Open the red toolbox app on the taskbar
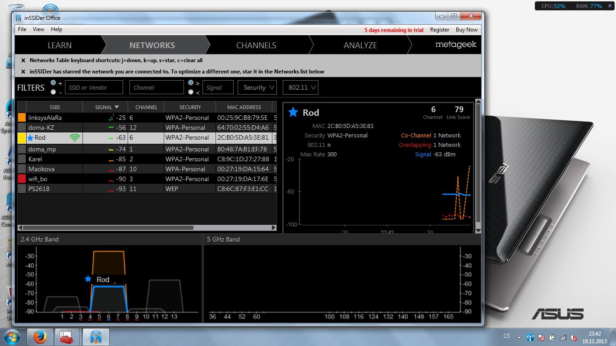The width and height of the screenshot is (616, 346). [67, 337]
